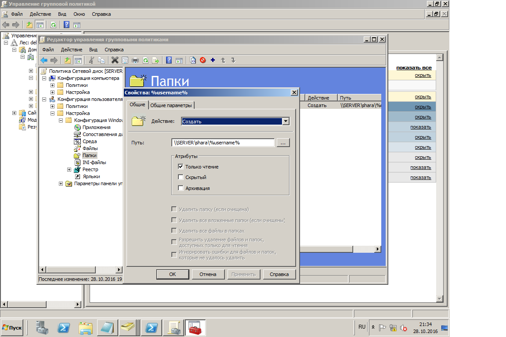The height and width of the screenshot is (337, 506).
Task: Expand the 'Параметры панели' tree node
Action: [61, 183]
